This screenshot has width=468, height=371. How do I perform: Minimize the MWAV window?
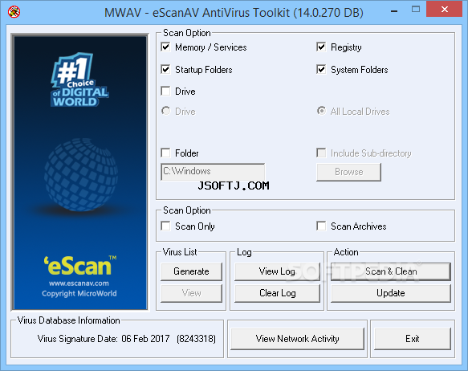[394, 10]
